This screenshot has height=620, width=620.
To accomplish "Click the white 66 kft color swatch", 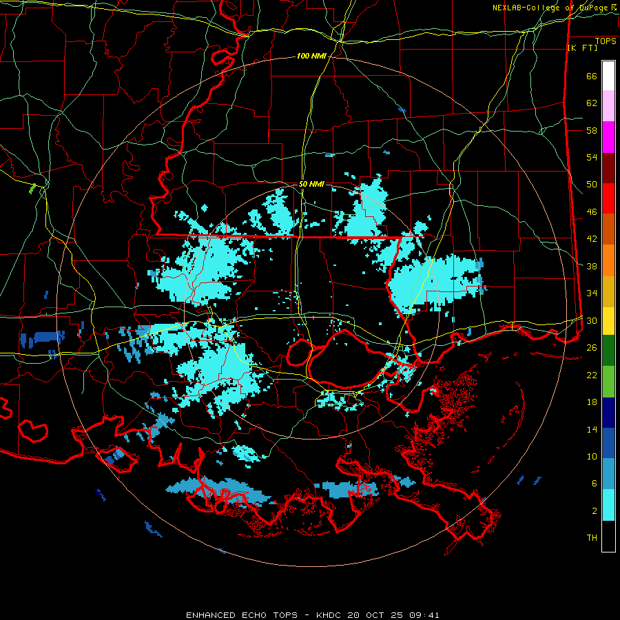I will pyautogui.click(x=608, y=76).
